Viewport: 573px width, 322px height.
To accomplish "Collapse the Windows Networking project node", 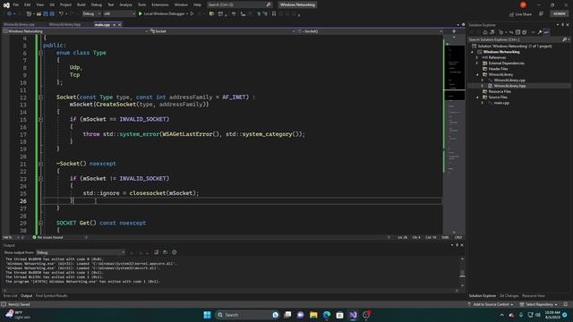I will [472, 52].
